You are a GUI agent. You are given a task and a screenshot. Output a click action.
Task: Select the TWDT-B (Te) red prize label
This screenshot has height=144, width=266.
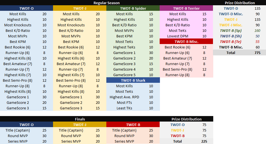point(231,42)
